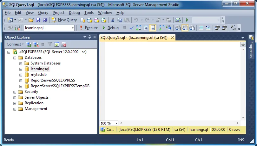
Task: Click the Open File folder icon
Action: [x=31, y=20]
